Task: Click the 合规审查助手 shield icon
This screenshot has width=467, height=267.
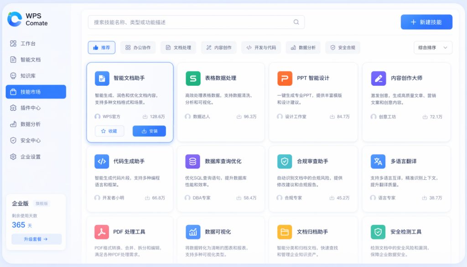Action: (x=285, y=161)
